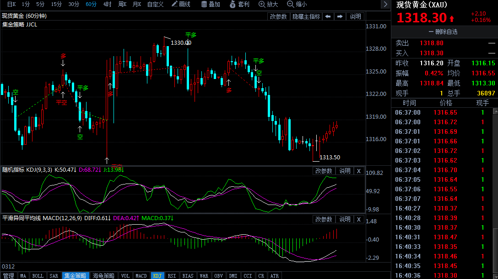Click 改参数 in MACD panel

click(324, 220)
